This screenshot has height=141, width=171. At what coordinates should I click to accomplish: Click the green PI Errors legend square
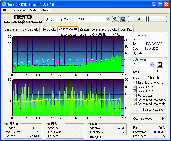pos(7,124)
